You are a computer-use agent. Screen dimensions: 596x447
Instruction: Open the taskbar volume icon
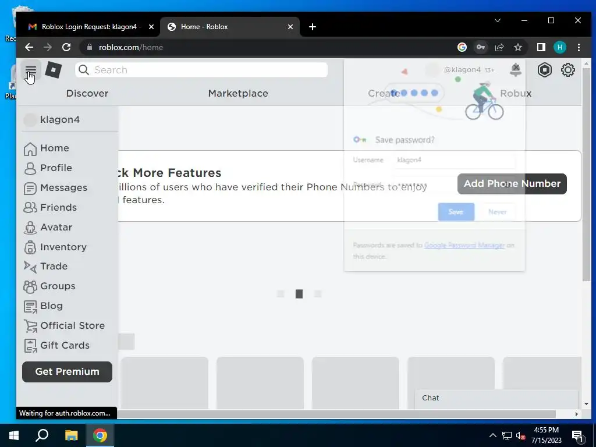point(520,435)
